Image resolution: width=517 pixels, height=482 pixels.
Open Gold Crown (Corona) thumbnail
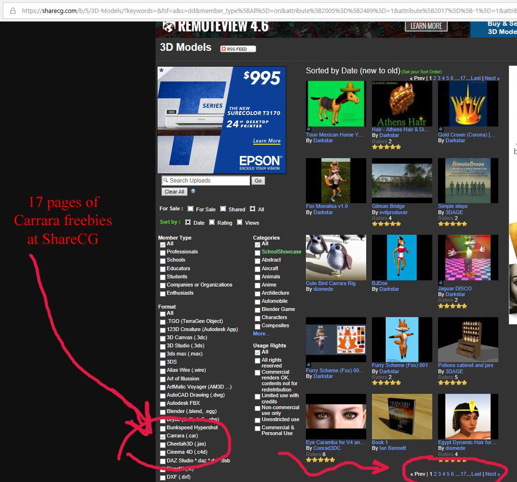pos(468,103)
